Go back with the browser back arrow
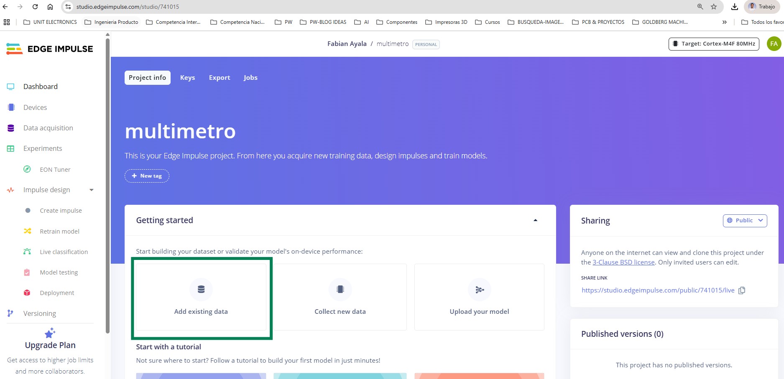This screenshot has height=379, width=784. click(x=5, y=7)
